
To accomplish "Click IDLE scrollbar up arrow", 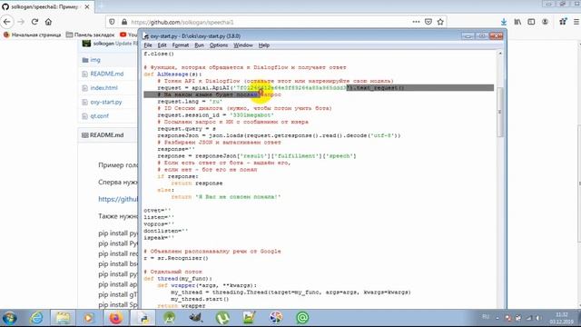I will (500, 54).
